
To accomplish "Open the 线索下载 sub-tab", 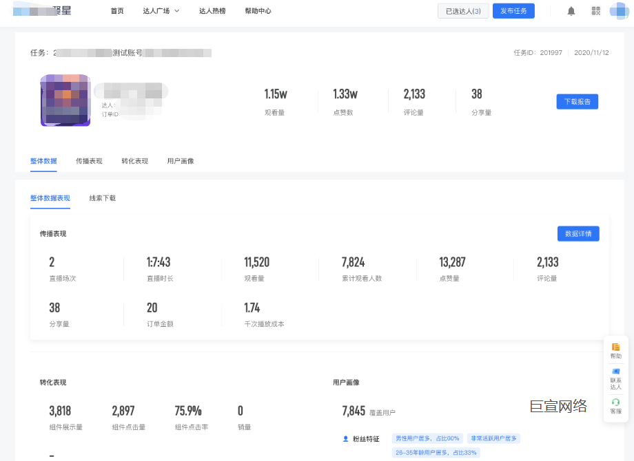I will point(102,198).
